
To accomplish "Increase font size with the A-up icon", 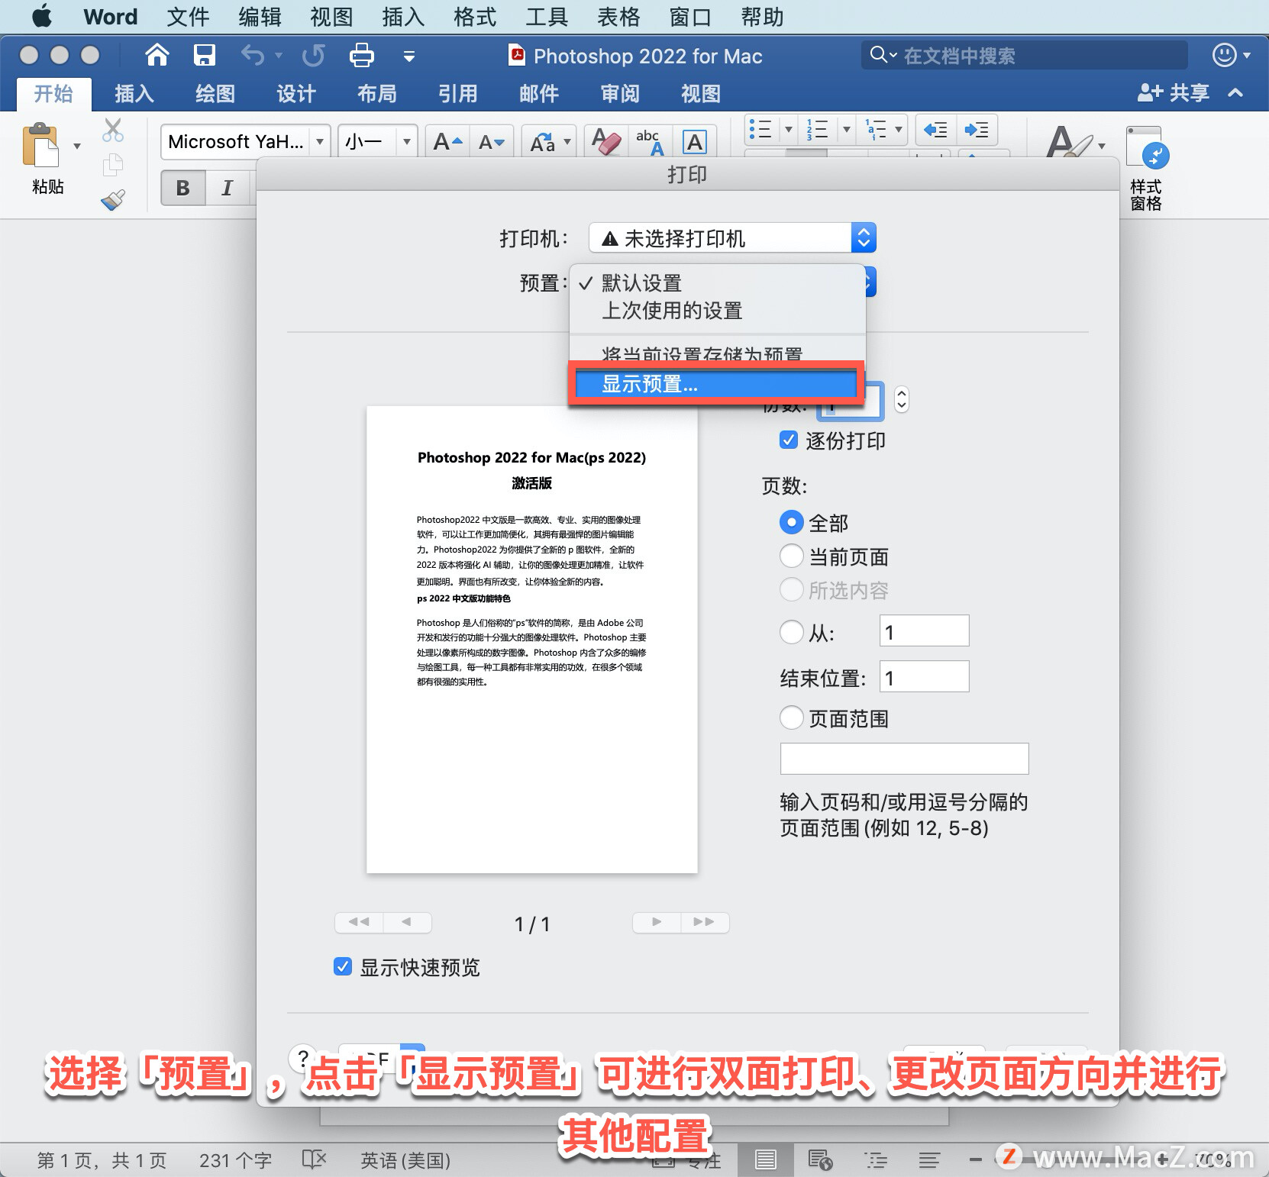I will (447, 142).
